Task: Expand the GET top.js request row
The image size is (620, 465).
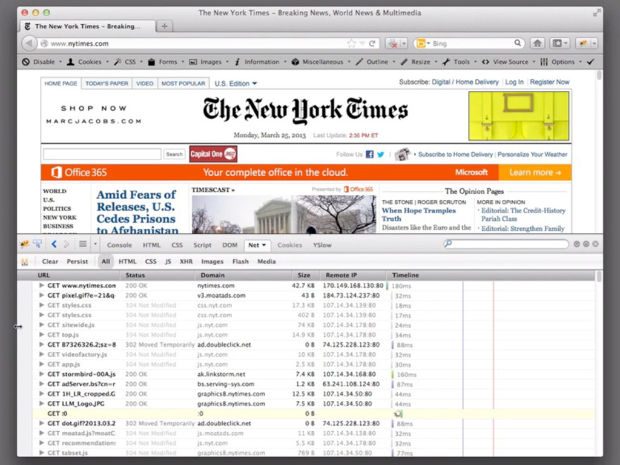Action: pos(42,334)
